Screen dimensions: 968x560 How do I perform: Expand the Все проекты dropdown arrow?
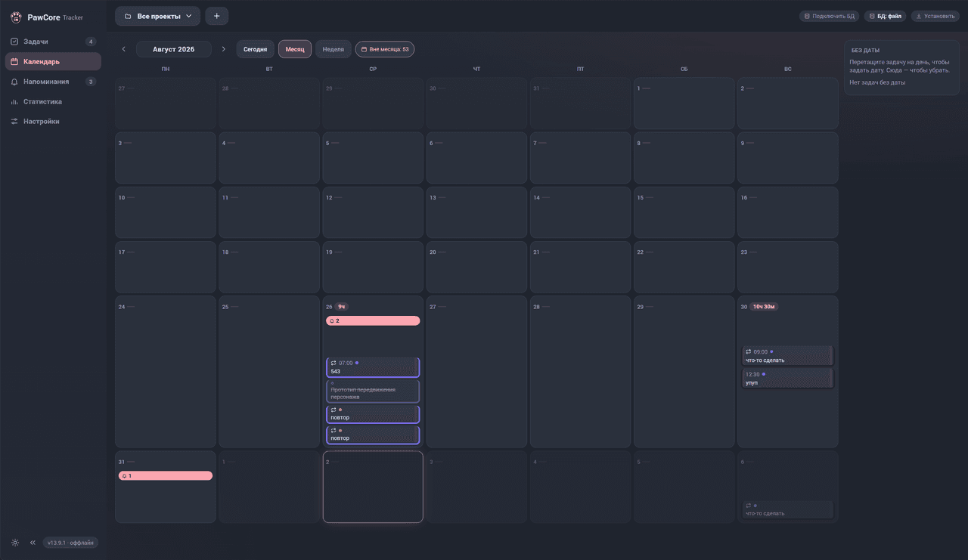pyautogui.click(x=189, y=16)
